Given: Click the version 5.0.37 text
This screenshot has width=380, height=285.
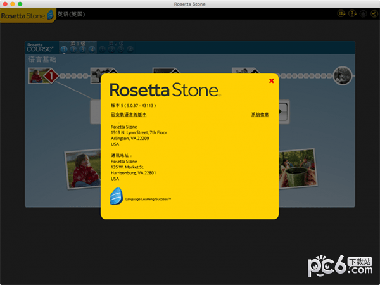Looking at the screenshot, I should (133, 105).
